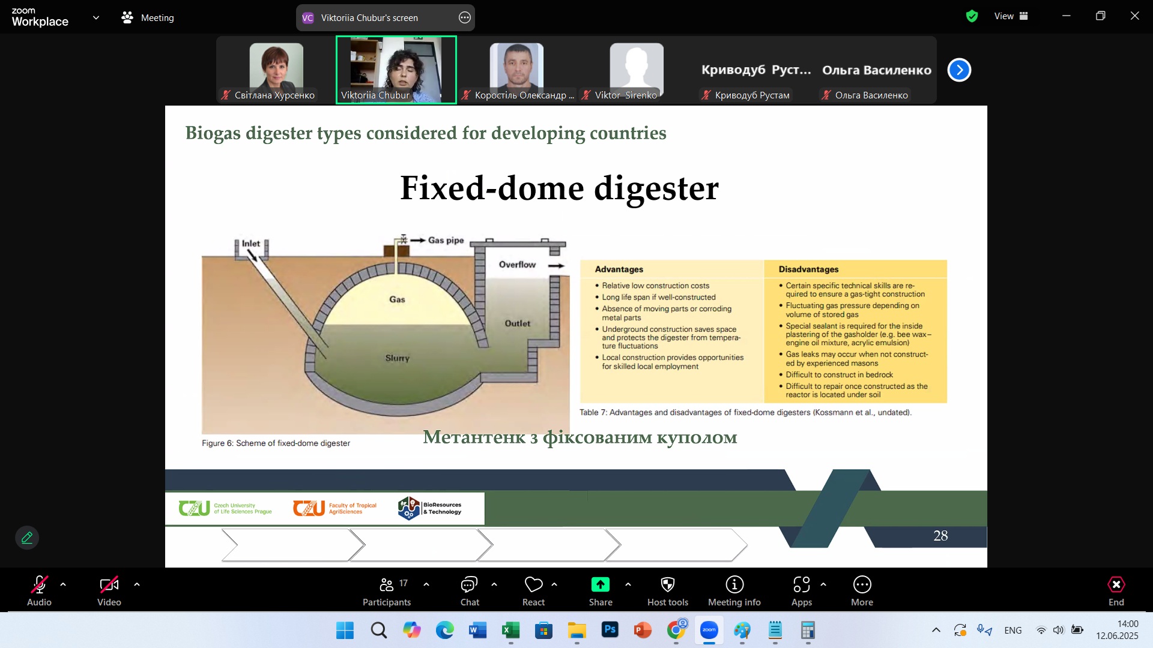Image resolution: width=1153 pixels, height=648 pixels.
Task: Expand video options caret
Action: [137, 584]
